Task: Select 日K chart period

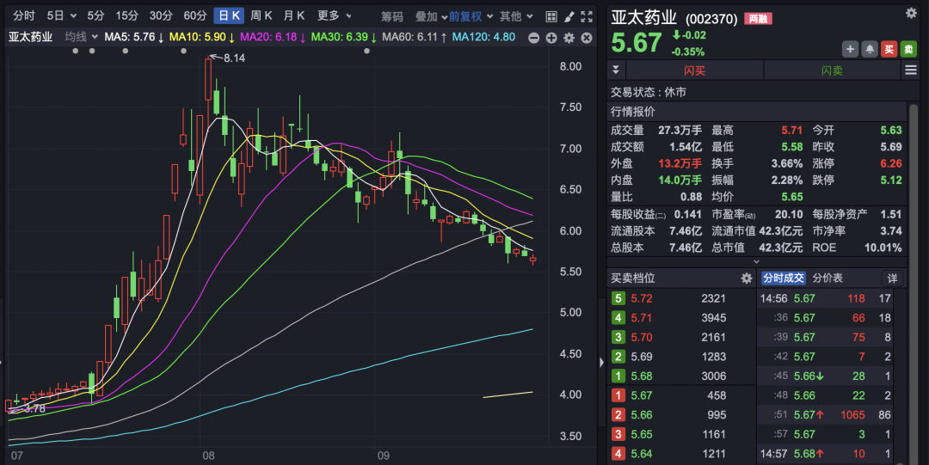Action: click(229, 15)
